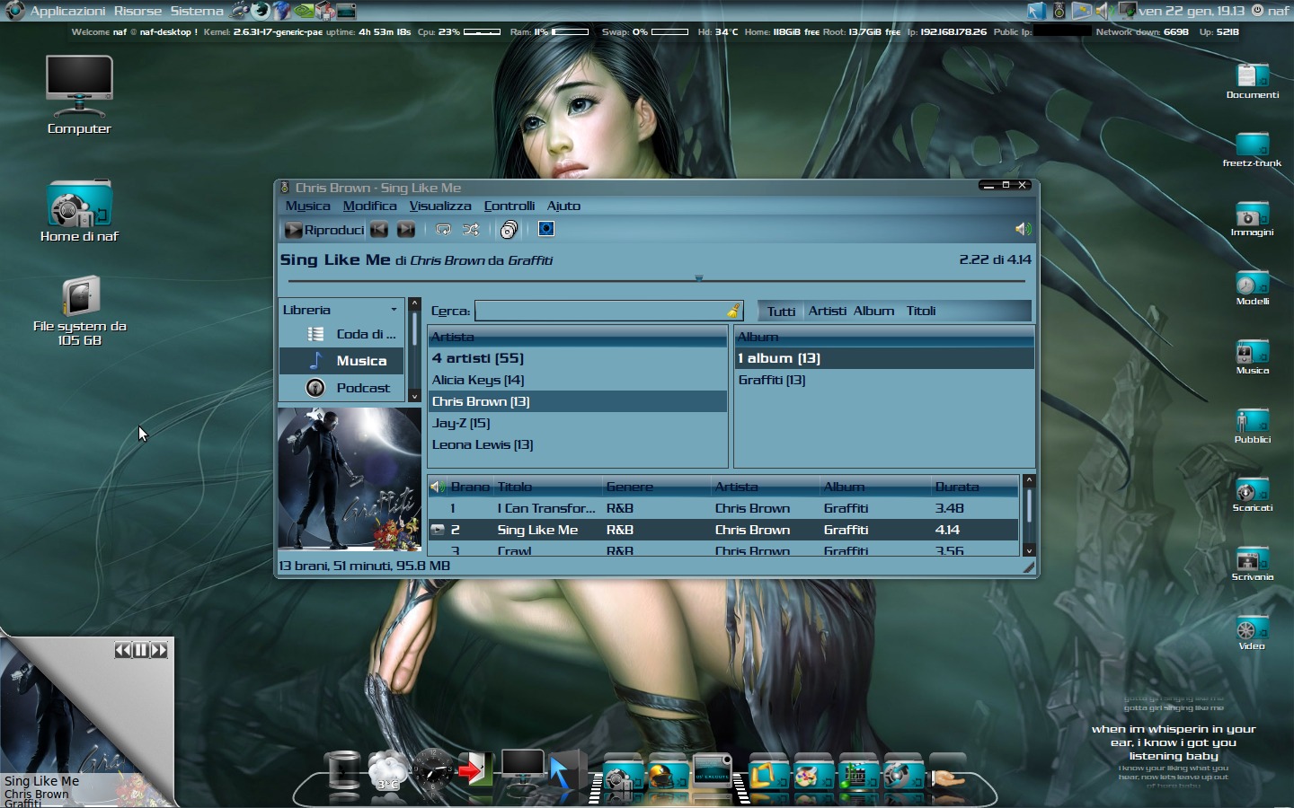Open Immagini folder on desktop
The width and height of the screenshot is (1294, 808).
[x=1252, y=219]
